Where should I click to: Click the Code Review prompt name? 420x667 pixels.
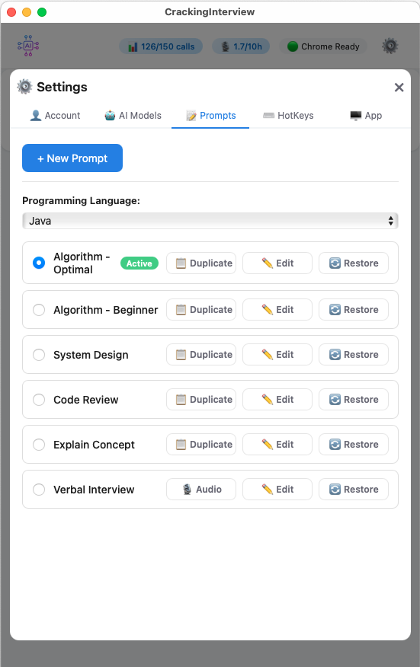click(x=86, y=400)
